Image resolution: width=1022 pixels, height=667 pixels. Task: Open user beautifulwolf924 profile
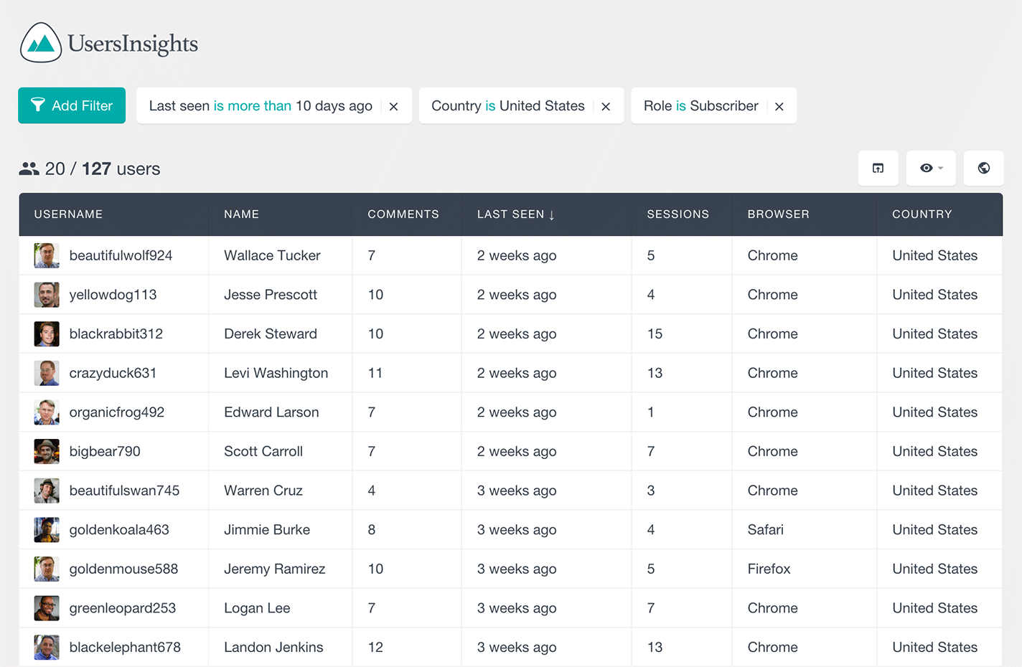121,255
